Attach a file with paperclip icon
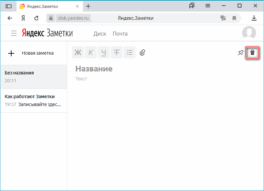 pyautogui.click(x=142, y=52)
